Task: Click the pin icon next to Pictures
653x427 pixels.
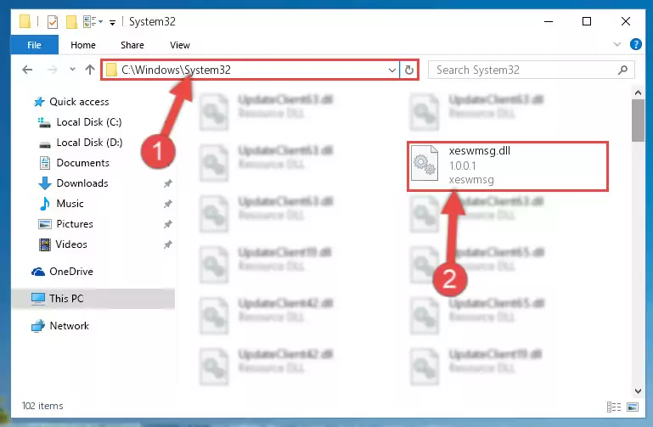Action: coord(168,224)
